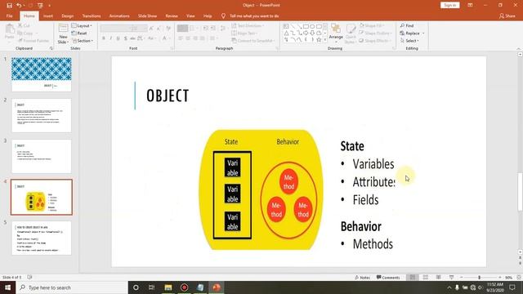Screen dimensions: 523x294
Task: Open the Comments pane from status bar
Action: click(388, 278)
